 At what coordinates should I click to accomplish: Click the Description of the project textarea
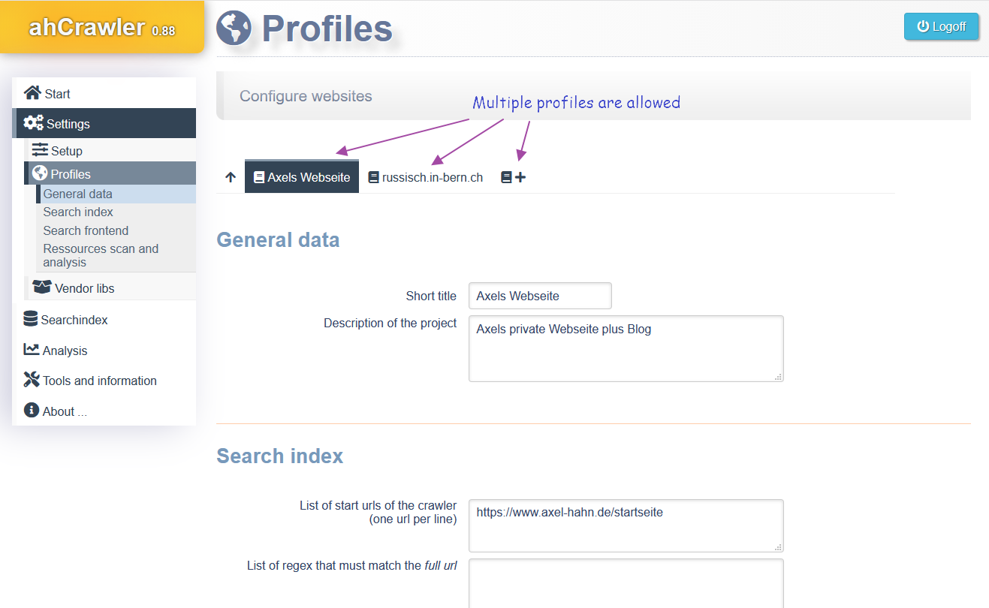(x=626, y=348)
